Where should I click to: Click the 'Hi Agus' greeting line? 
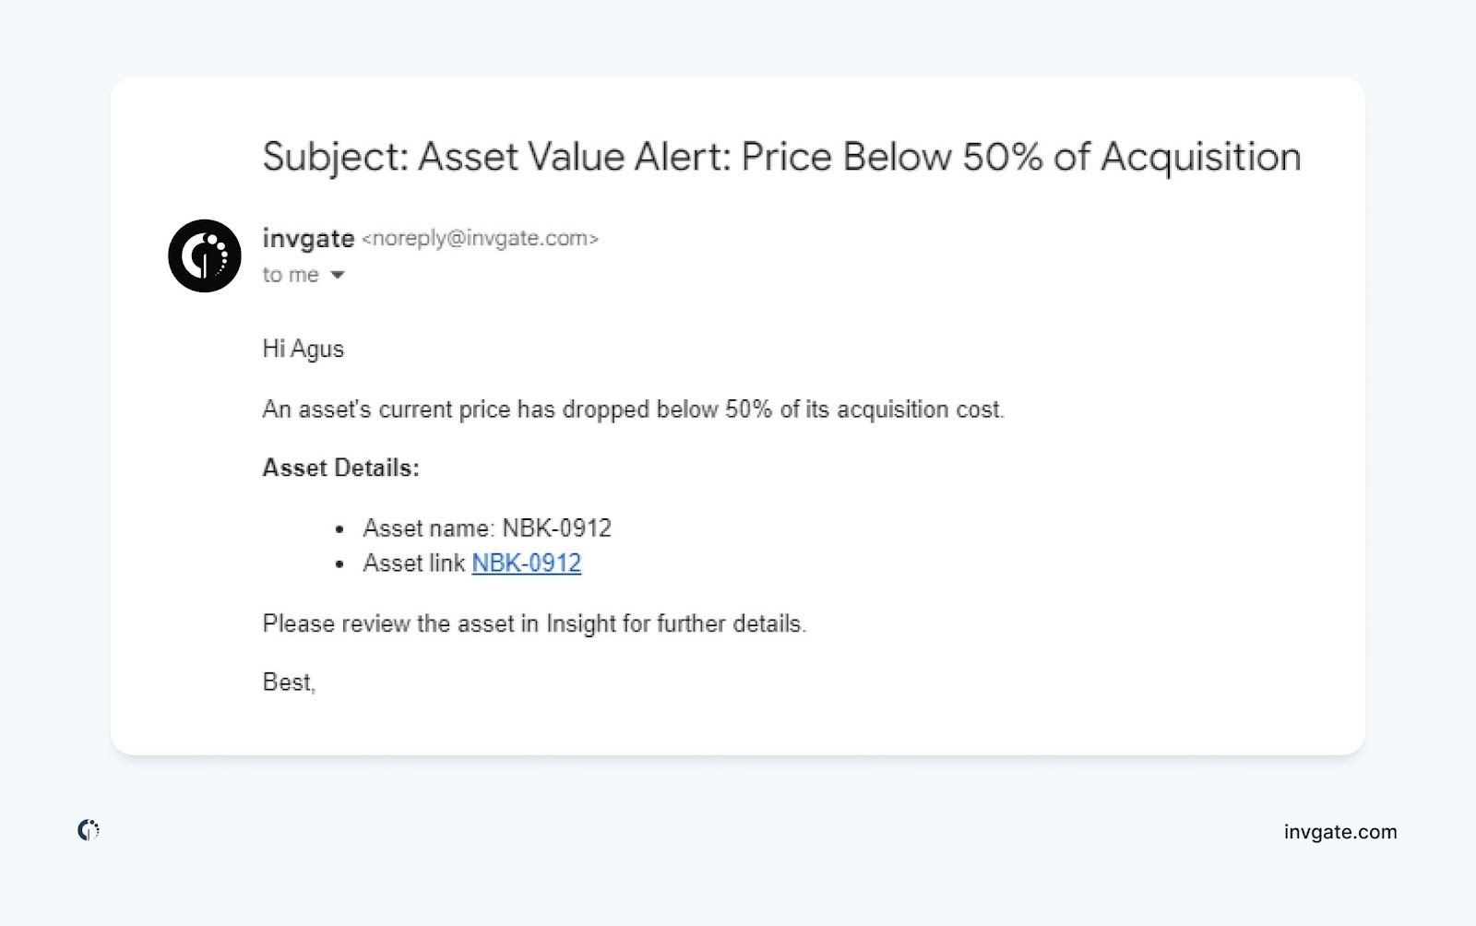(303, 349)
